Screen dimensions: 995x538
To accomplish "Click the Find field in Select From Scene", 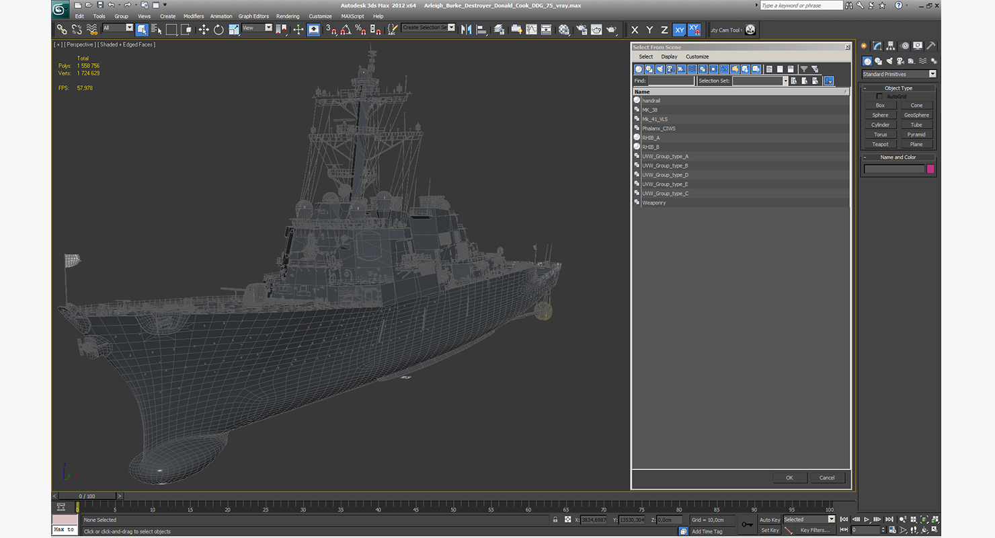I will [671, 81].
